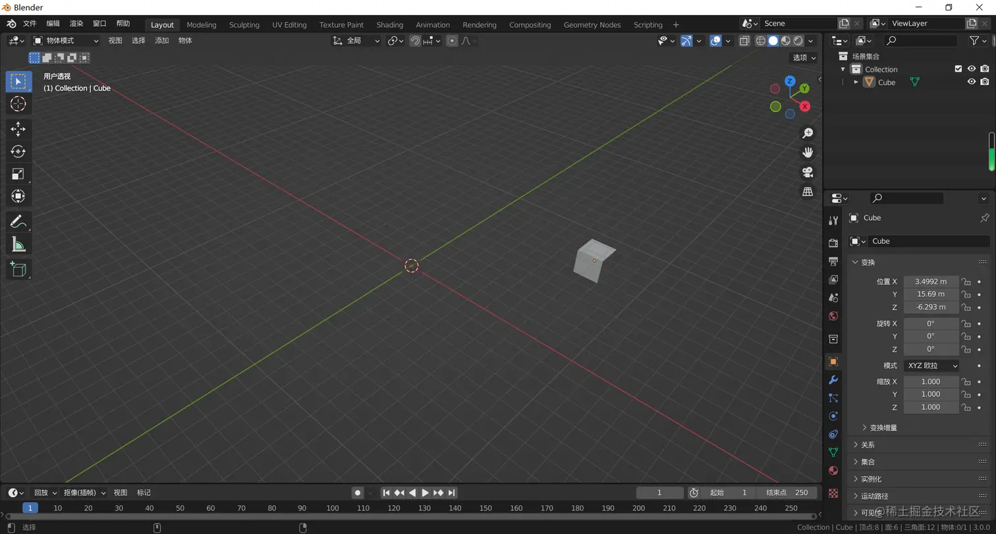This screenshot has height=534, width=996.
Task: Activate the Move tool
Action: tap(18, 128)
